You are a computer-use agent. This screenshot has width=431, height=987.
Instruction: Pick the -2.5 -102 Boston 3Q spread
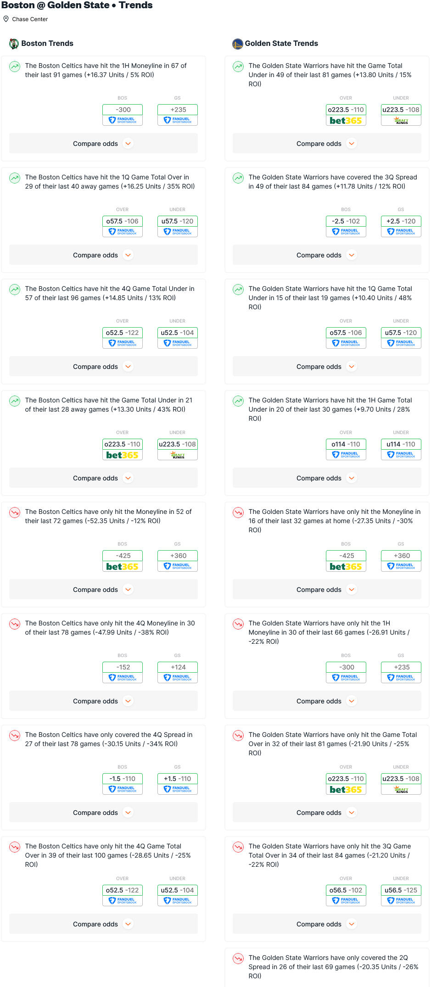(346, 221)
